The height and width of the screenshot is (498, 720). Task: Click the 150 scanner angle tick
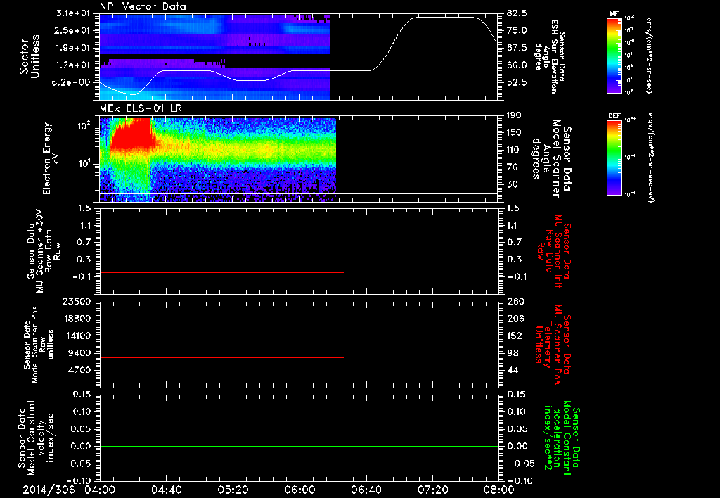coord(514,133)
